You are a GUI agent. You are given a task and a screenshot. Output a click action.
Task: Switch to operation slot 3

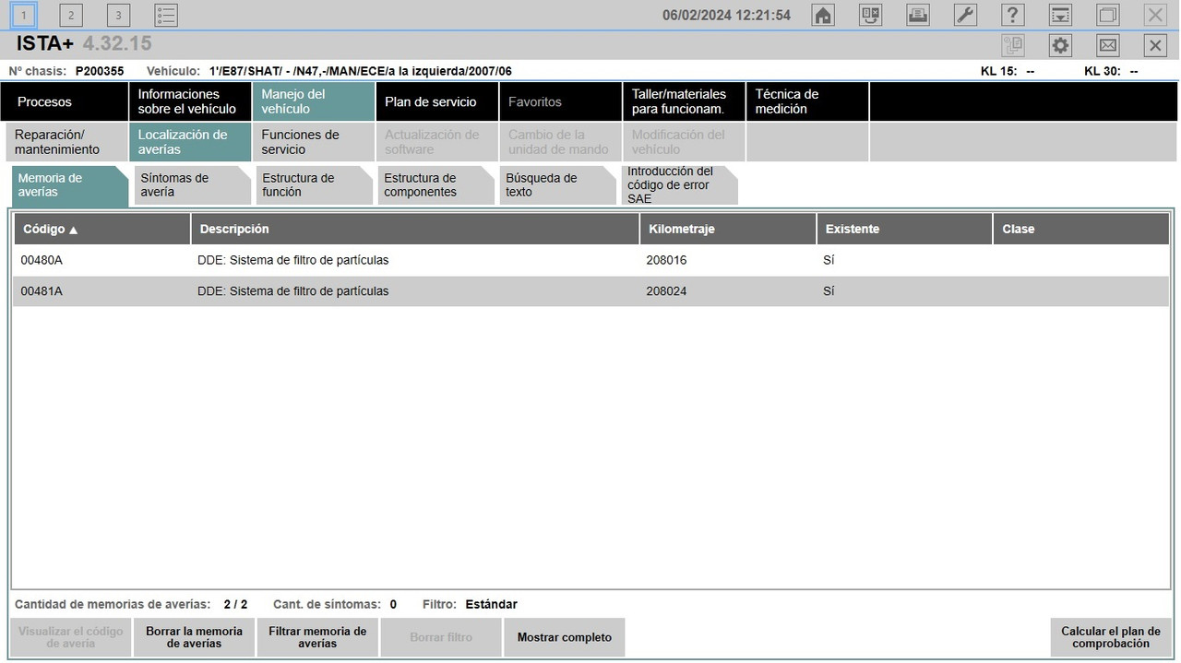point(118,15)
